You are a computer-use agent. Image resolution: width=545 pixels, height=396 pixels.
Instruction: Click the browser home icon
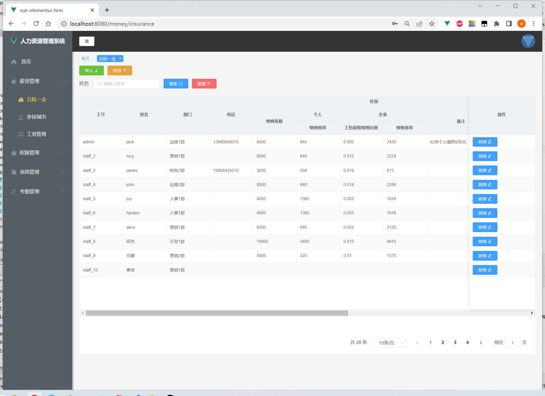point(48,24)
